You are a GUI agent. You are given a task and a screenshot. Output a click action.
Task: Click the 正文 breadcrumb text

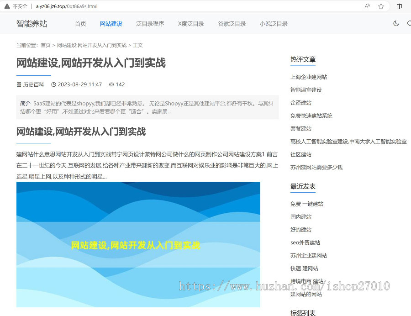pos(138,45)
